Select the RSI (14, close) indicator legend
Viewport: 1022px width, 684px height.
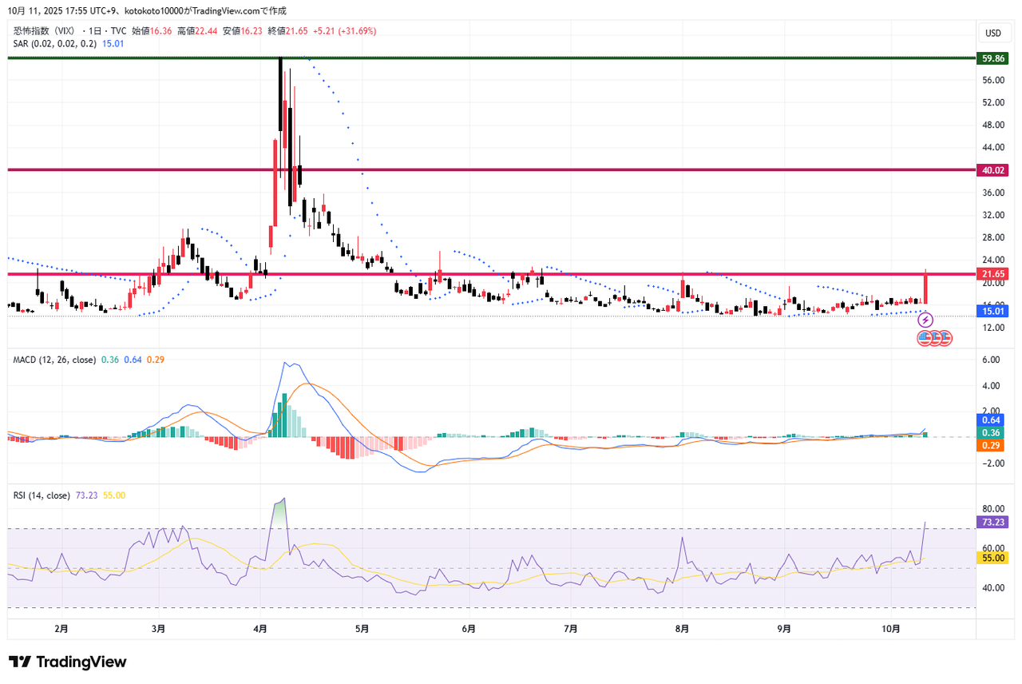(x=41, y=495)
